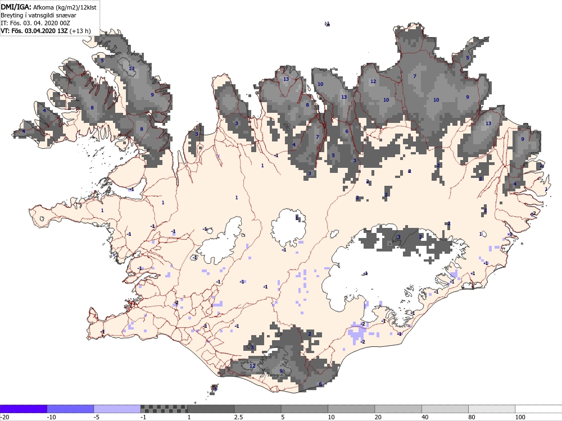This screenshot has width=562, height=421.
Task: Select the "-5" legend scale label
Action: (97, 417)
